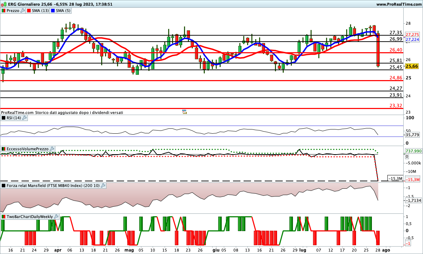This screenshot has height=254, width=423.
Task: Click the -10M volume scale label
Action: [x=410, y=171]
